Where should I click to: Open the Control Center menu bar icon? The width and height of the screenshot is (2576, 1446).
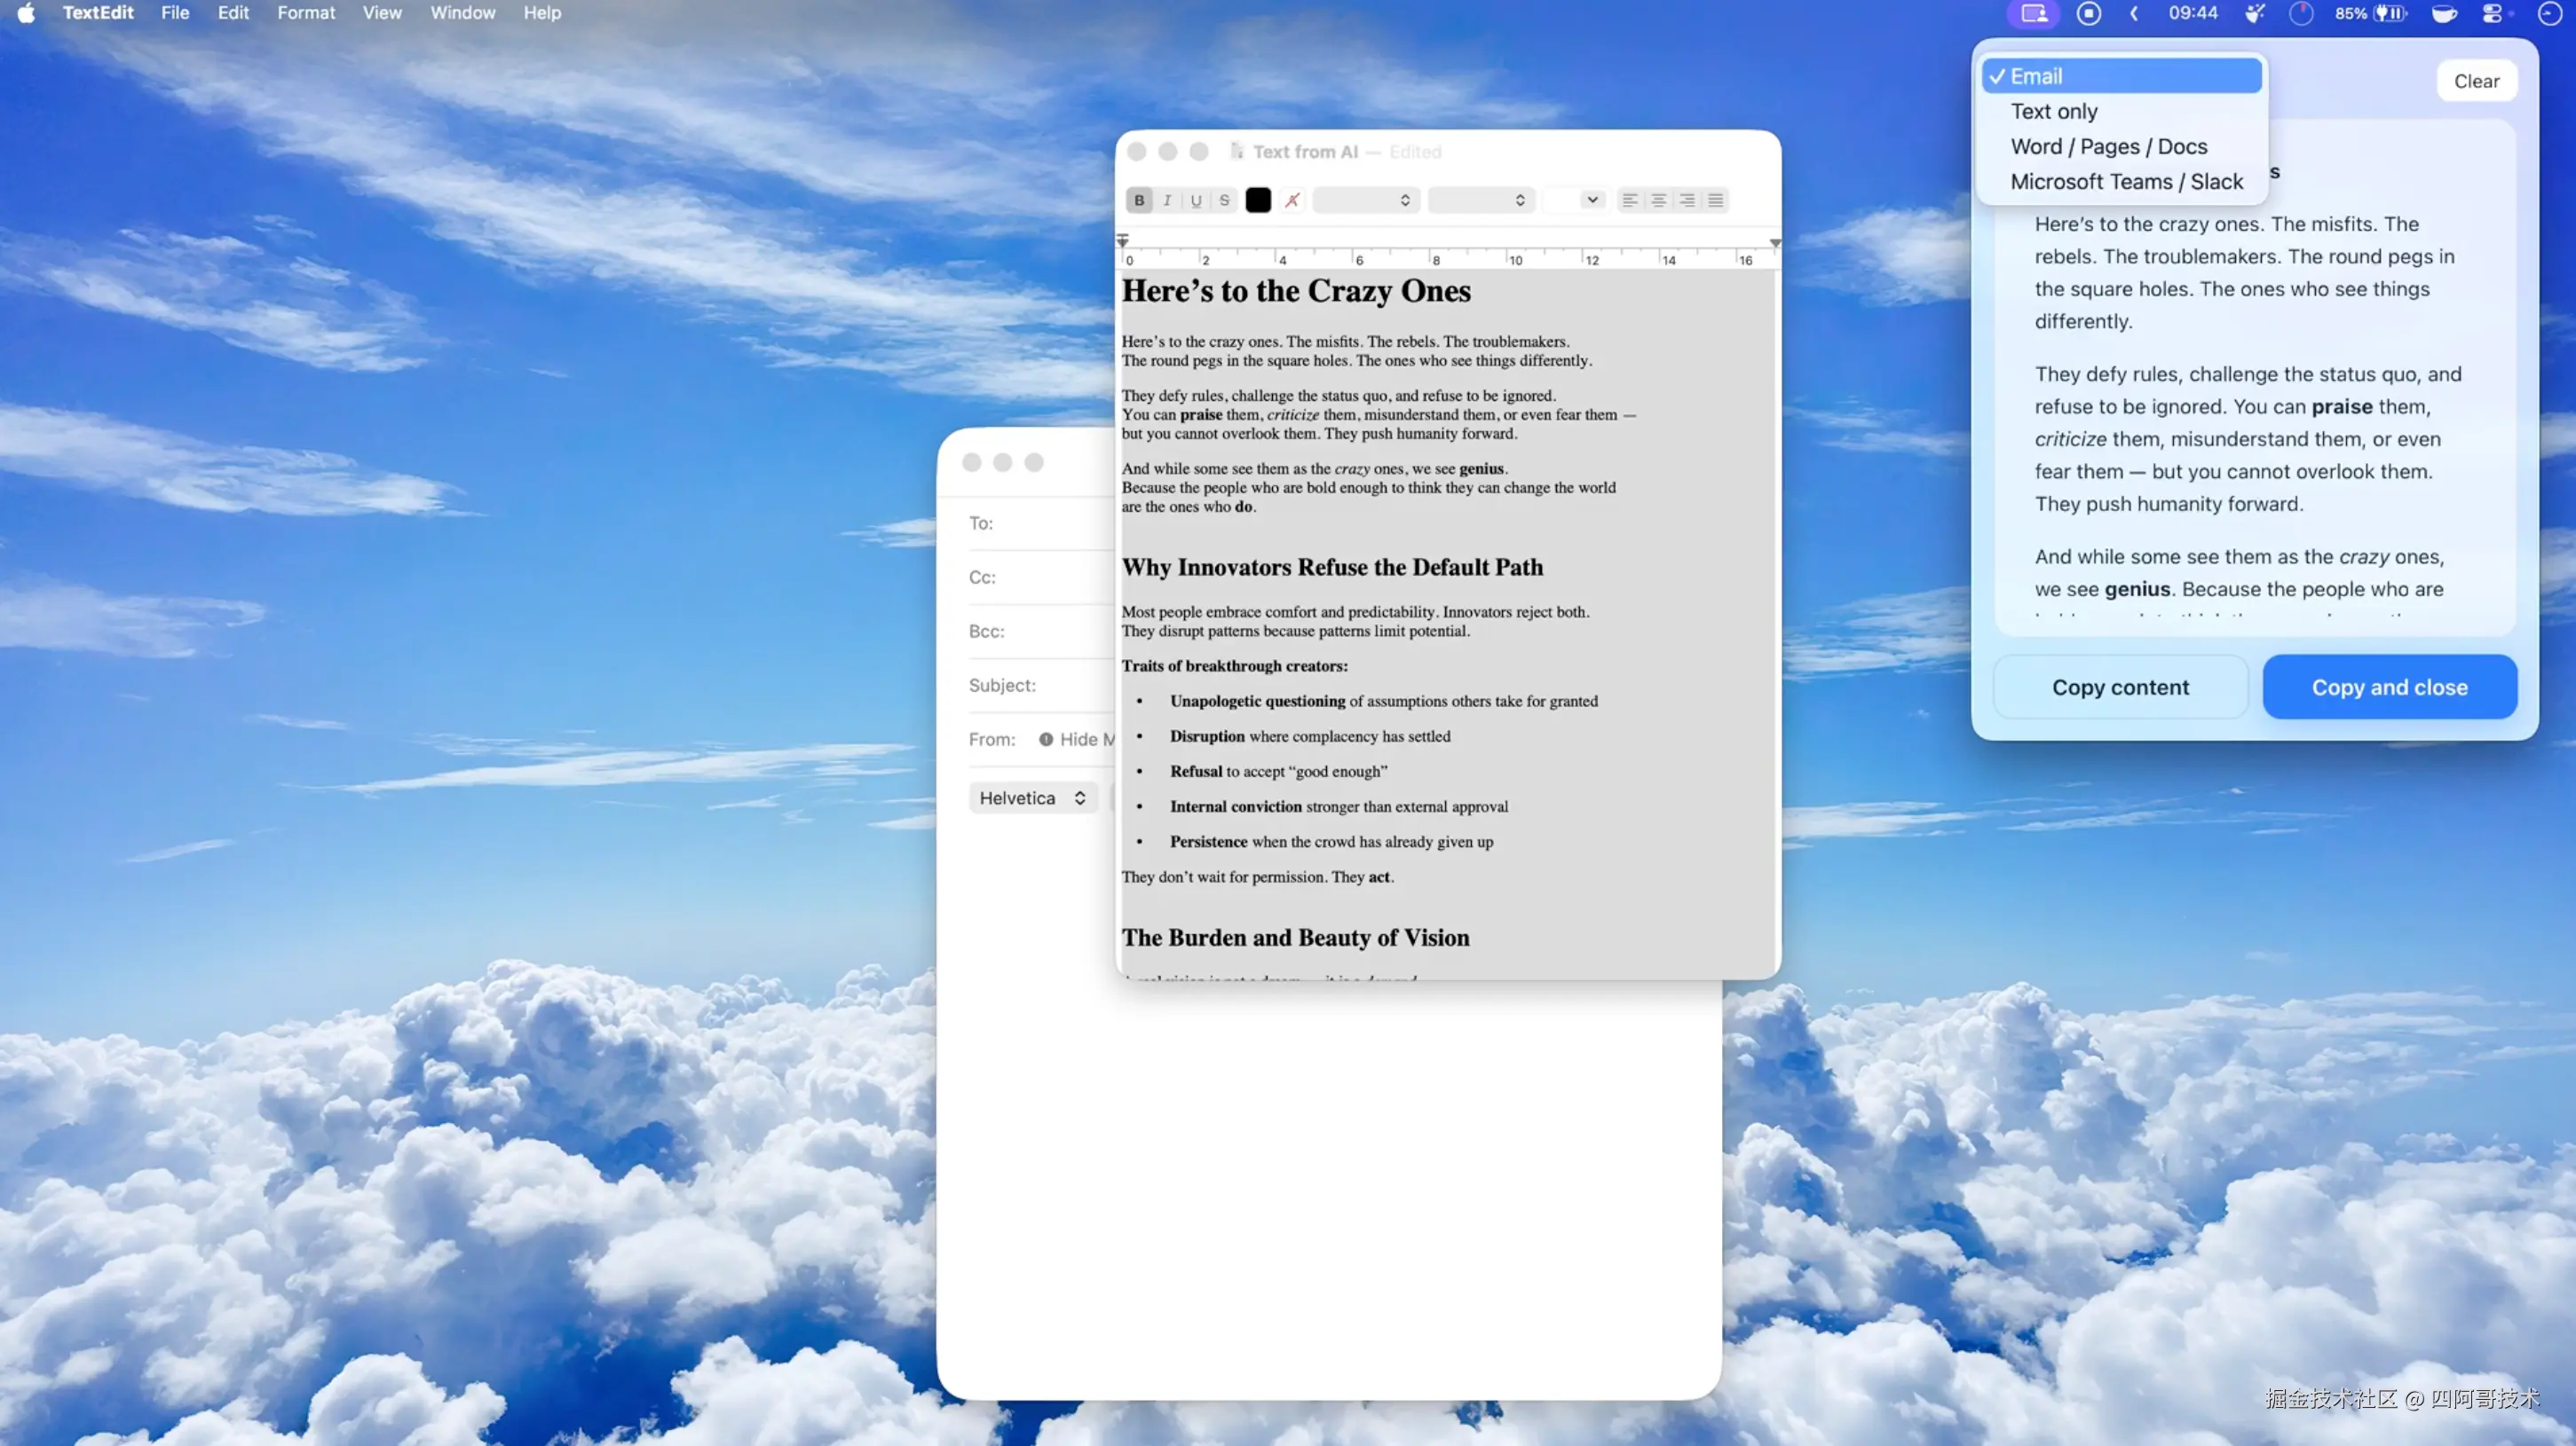click(x=2491, y=13)
